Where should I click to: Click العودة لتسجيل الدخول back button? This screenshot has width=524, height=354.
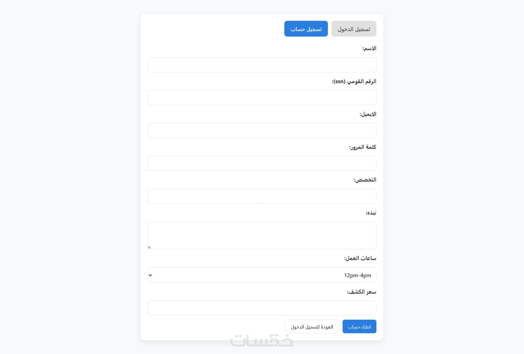tap(312, 327)
